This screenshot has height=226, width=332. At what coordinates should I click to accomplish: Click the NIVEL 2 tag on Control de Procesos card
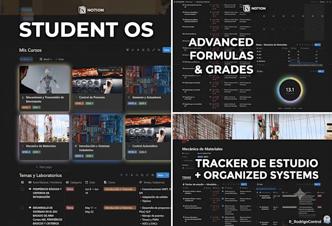click(x=79, y=103)
